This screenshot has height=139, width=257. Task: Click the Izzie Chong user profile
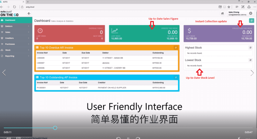coord(236,13)
